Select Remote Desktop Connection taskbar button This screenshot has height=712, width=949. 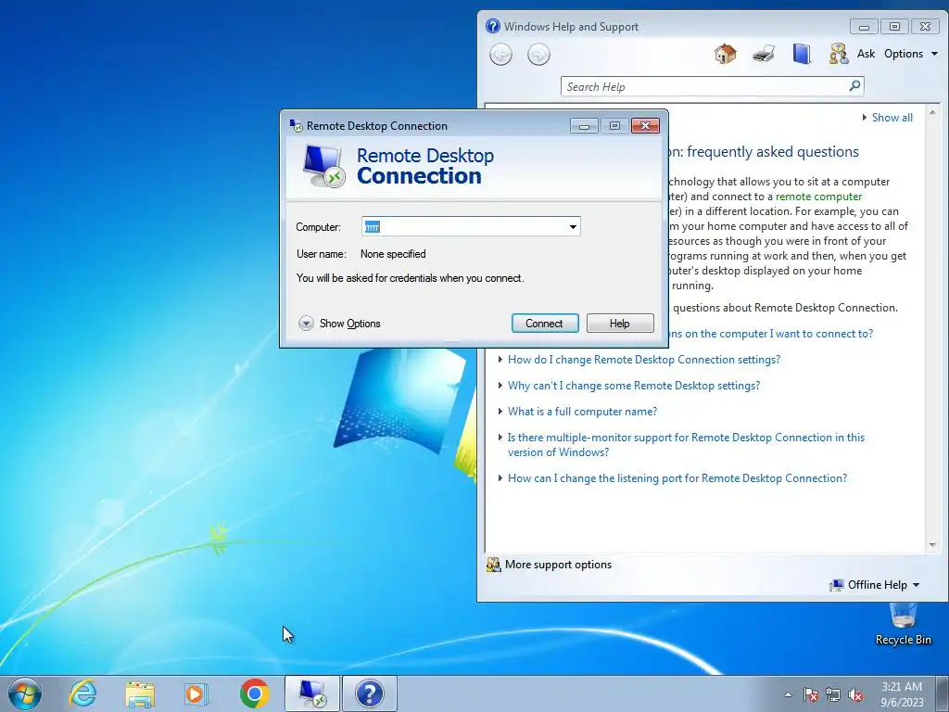[312, 693]
